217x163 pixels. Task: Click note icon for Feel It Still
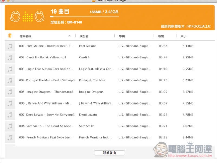coord(10,80)
